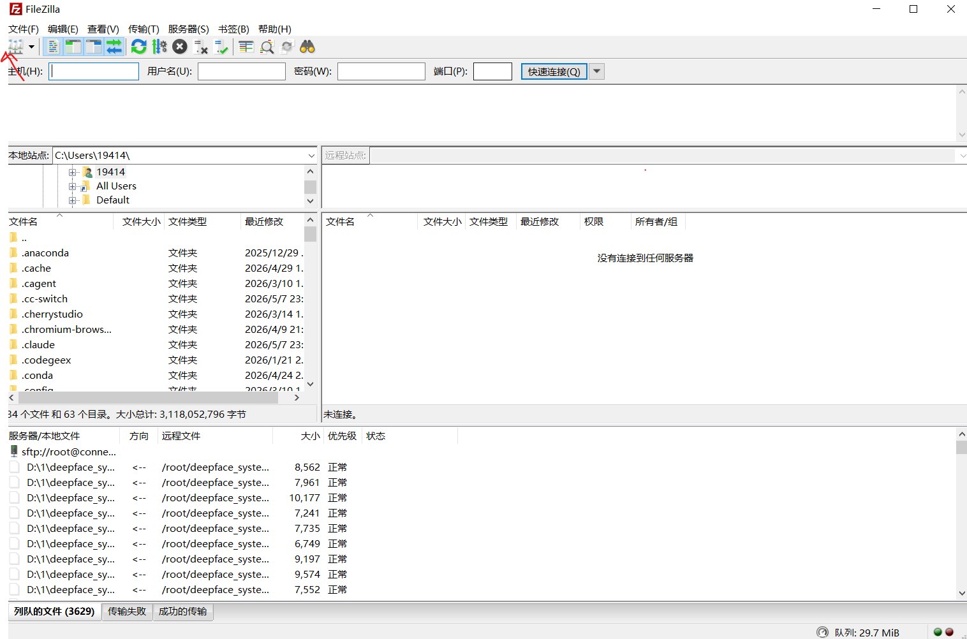Viewport: 967px width, 639px height.
Task: Switch to the 成功的传输 tab
Action: [183, 612]
